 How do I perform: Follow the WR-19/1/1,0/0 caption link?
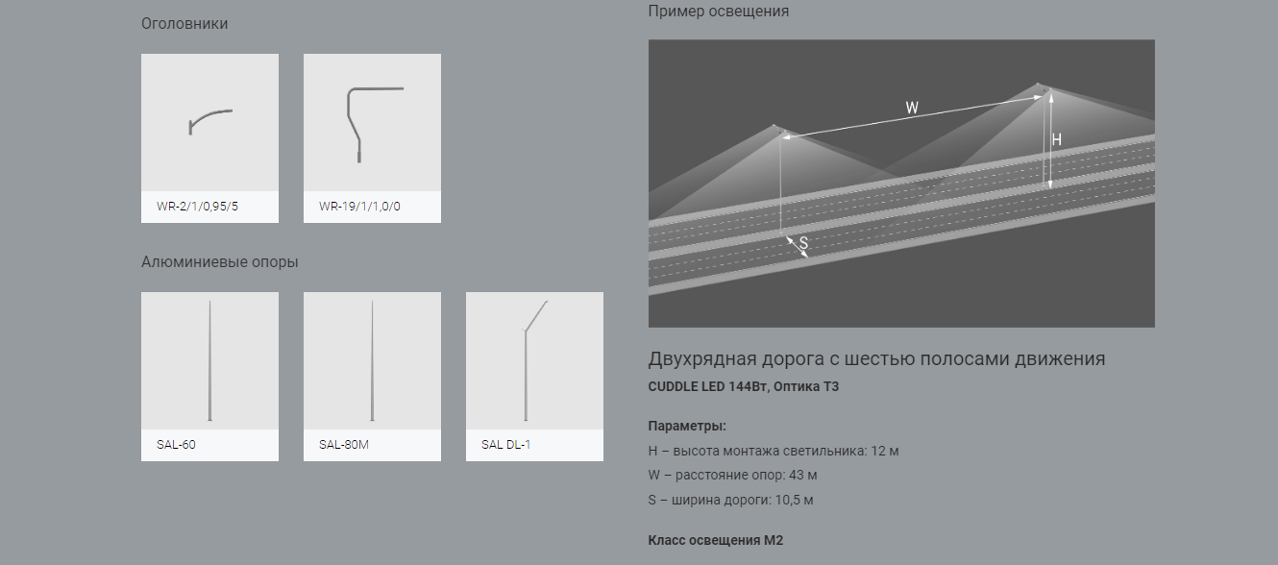(359, 207)
